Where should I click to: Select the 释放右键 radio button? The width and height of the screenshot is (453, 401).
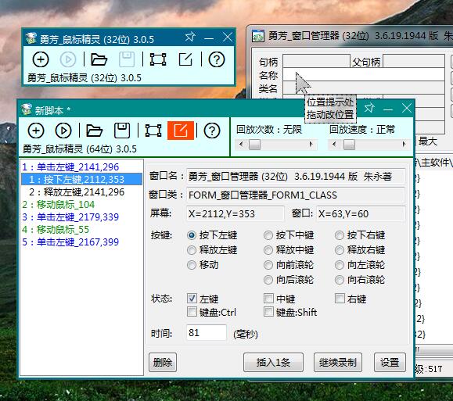tap(340, 250)
